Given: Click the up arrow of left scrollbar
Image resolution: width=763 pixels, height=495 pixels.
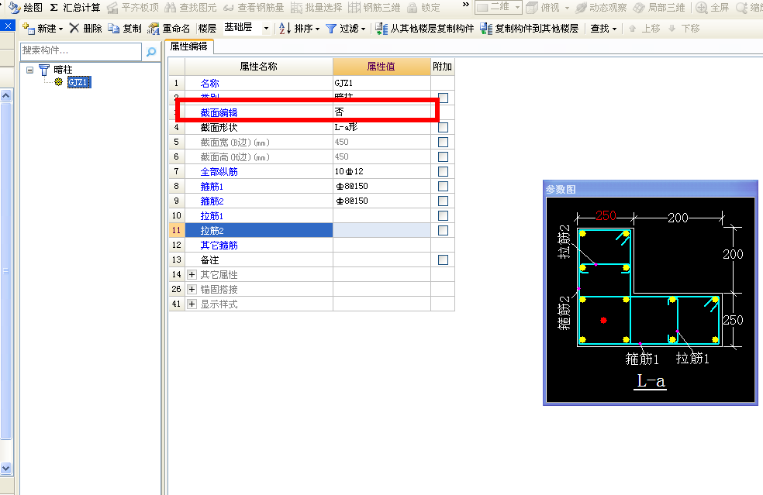Looking at the screenshot, I should (x=6, y=95).
